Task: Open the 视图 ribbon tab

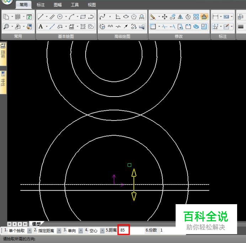Action: point(92,5)
